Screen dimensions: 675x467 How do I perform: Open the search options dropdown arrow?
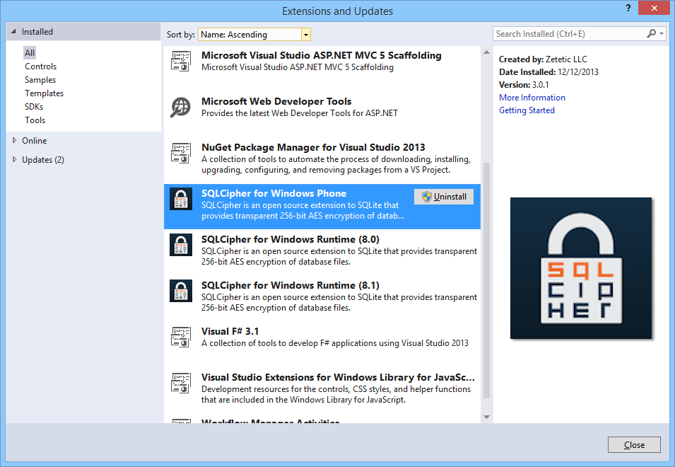[x=662, y=33]
